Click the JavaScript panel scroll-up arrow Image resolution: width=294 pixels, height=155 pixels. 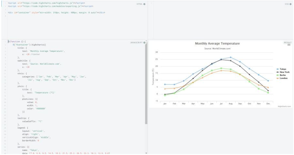(x=146, y=41)
